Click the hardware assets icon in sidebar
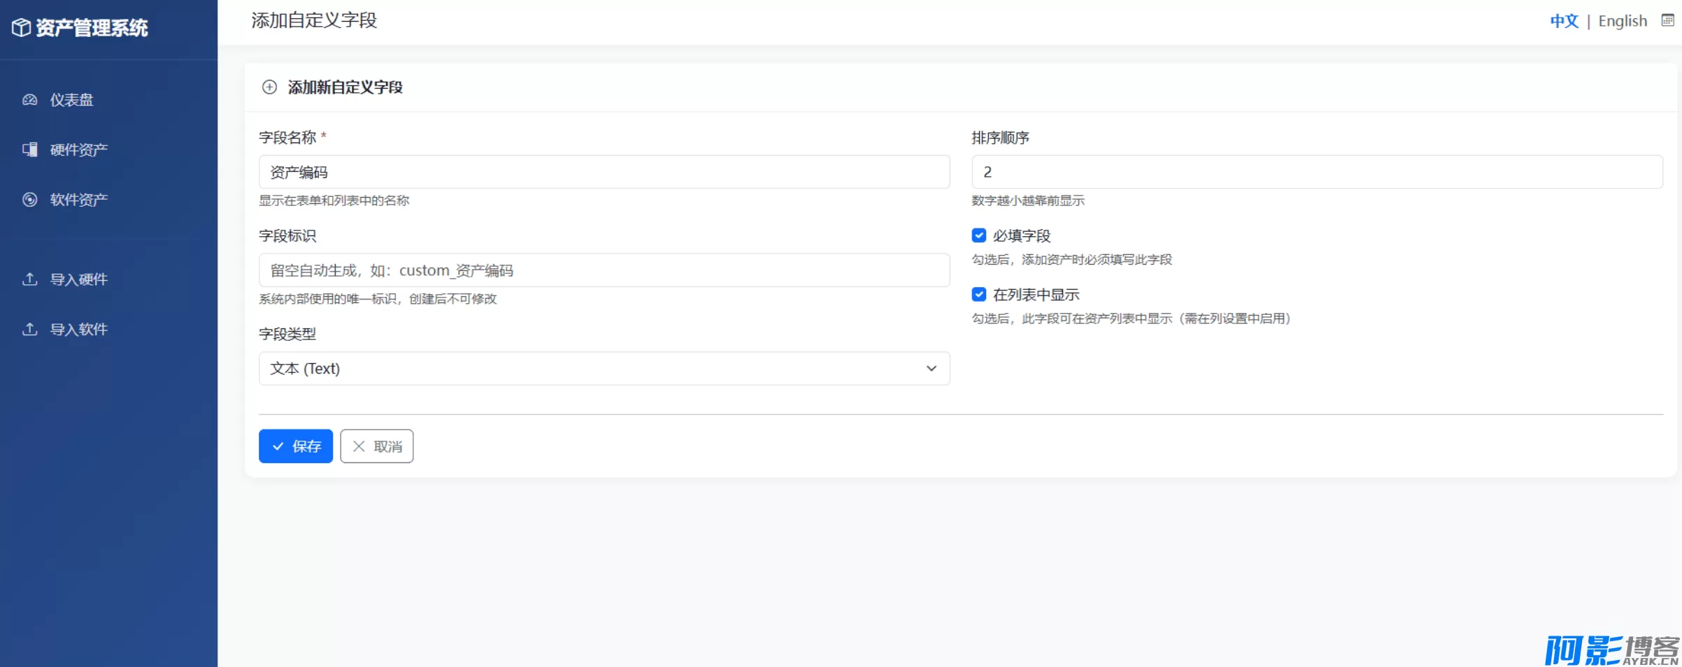The image size is (1682, 667). [x=29, y=149]
